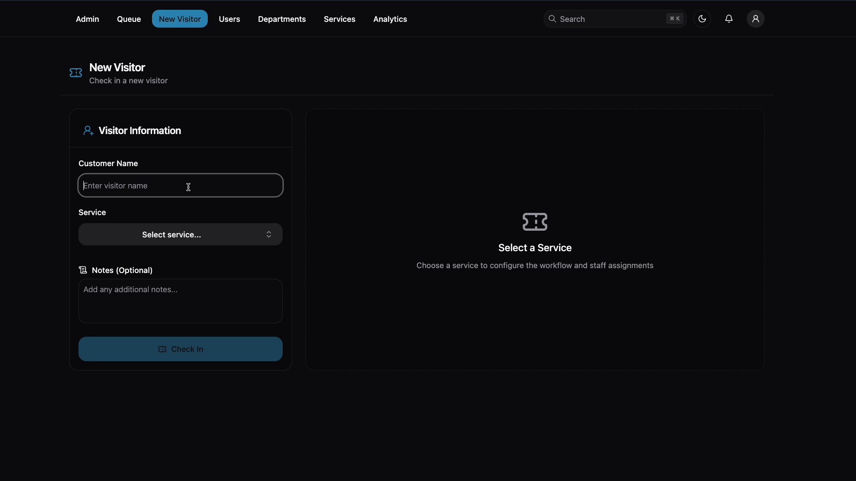856x481 pixels.
Task: Toggle dark mode moon icon
Action: pos(702,19)
